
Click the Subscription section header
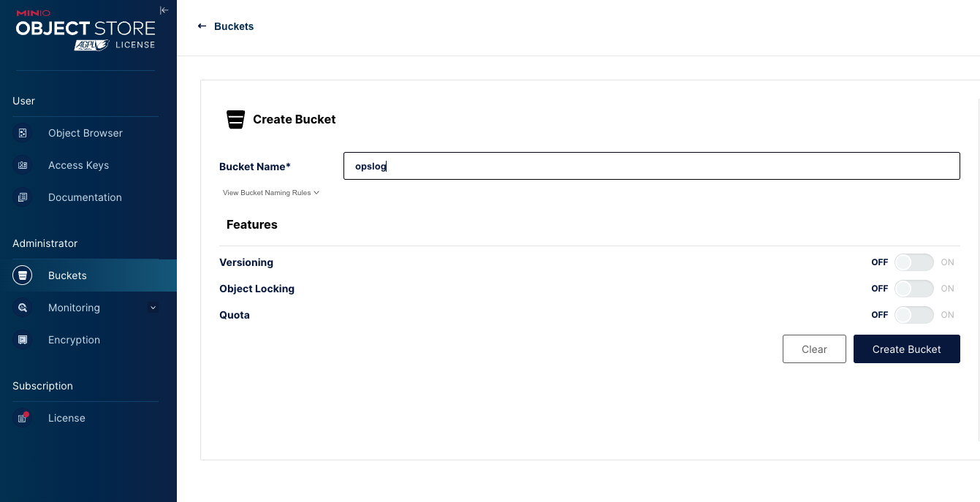click(42, 386)
